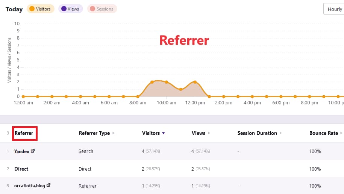Click the Bounce Rate sort arrow

[341, 133]
